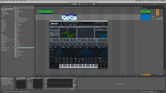The height and width of the screenshot is (93, 166).
Task: Select next filter type with right arrow
Action: [x=106, y=29]
